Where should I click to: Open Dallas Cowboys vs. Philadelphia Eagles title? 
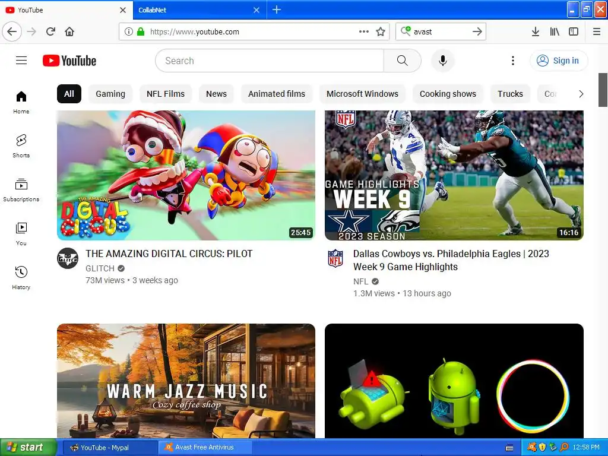(x=451, y=260)
